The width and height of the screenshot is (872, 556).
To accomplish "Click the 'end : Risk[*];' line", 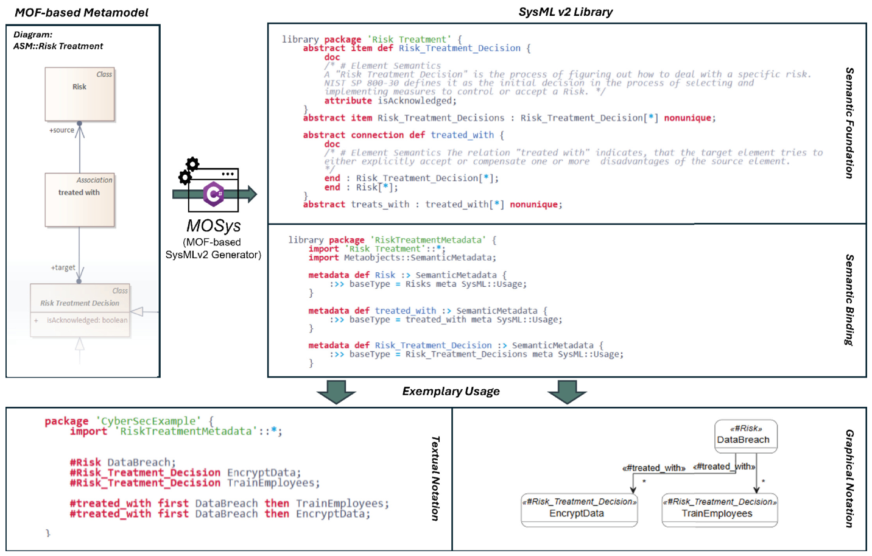I will 361,188.
